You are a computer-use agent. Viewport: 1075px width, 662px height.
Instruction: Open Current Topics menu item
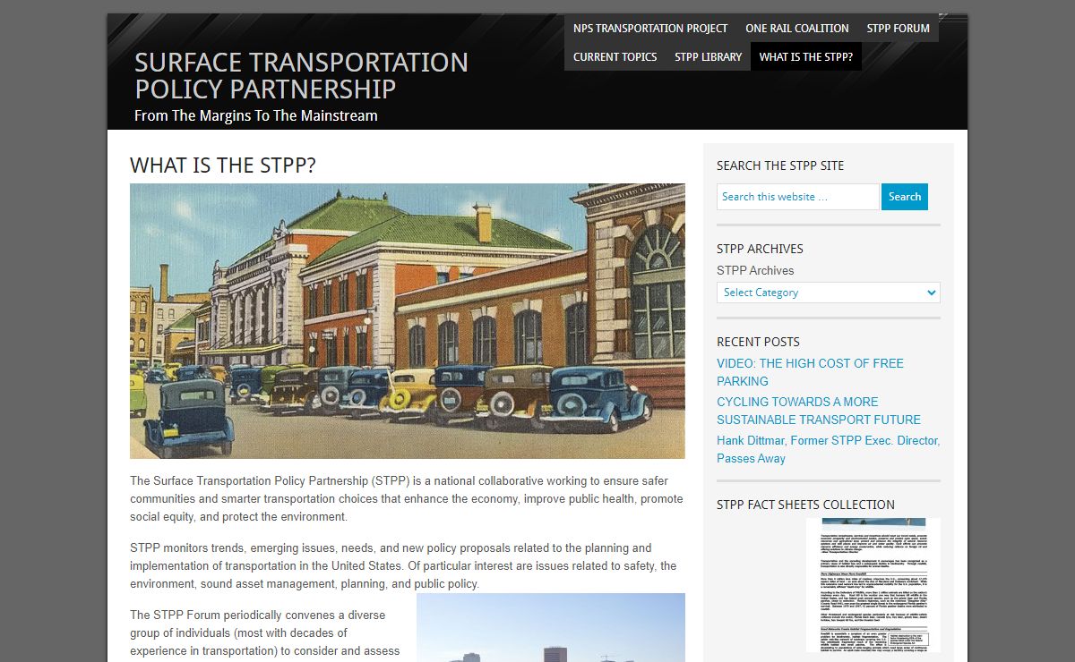point(615,56)
